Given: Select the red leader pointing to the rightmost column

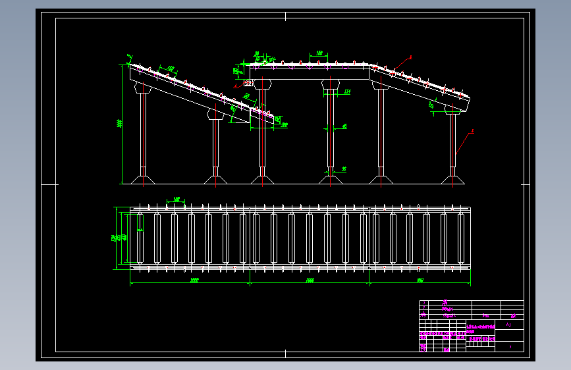Looking at the screenshot, I should coord(465,143).
